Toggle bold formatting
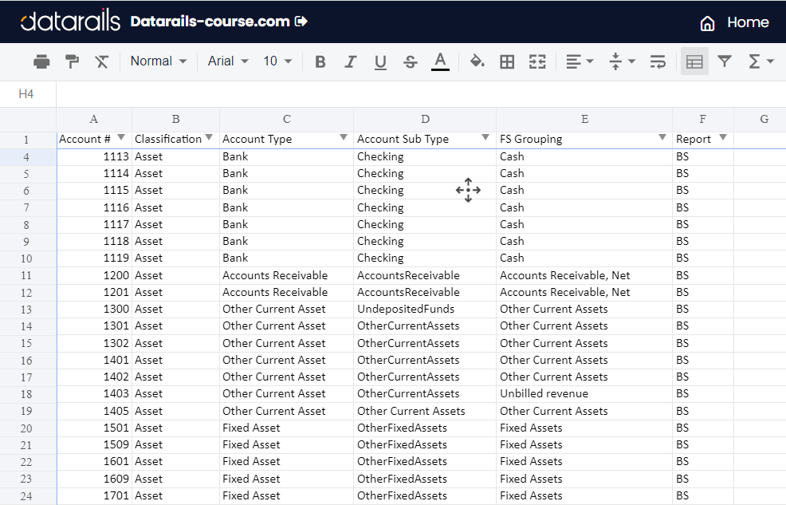786x505 pixels. click(320, 61)
